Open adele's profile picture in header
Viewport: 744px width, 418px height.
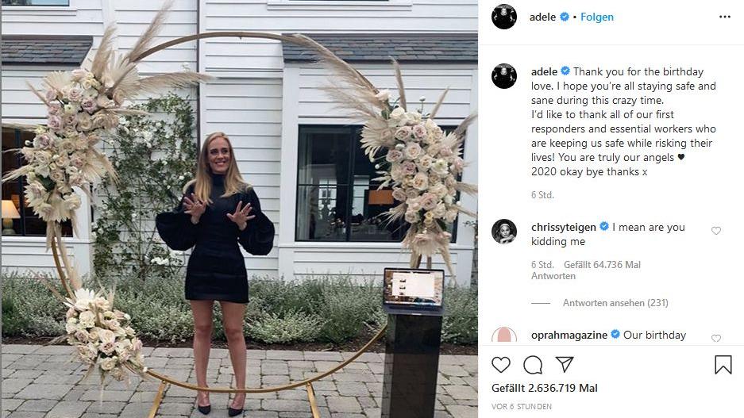tap(504, 17)
